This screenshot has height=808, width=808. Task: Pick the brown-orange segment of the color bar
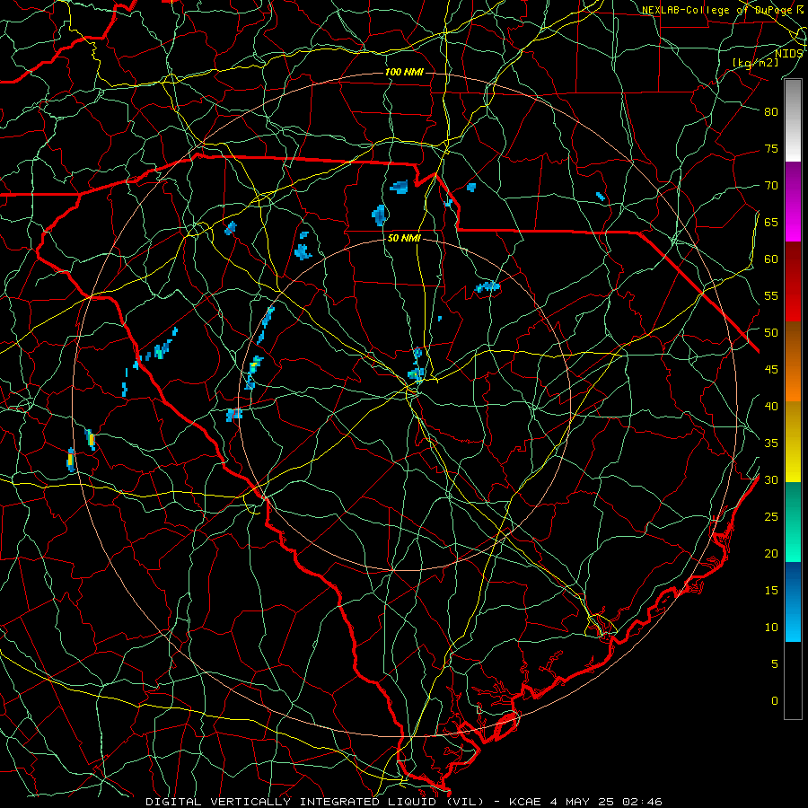(793, 362)
